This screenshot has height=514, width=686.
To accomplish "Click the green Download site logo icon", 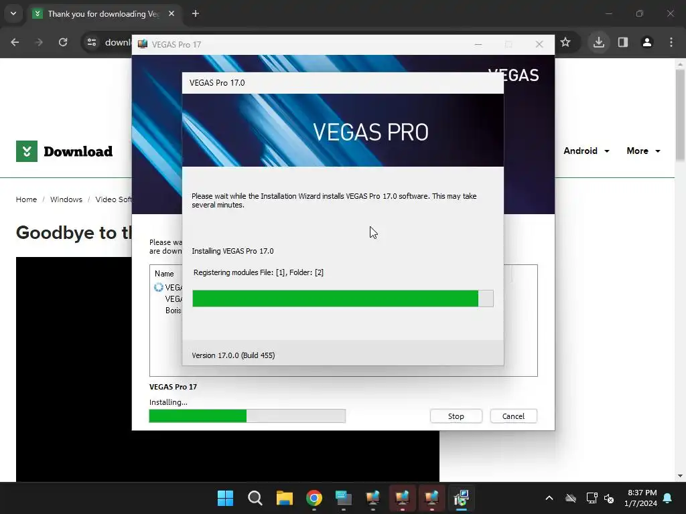I will point(27,151).
